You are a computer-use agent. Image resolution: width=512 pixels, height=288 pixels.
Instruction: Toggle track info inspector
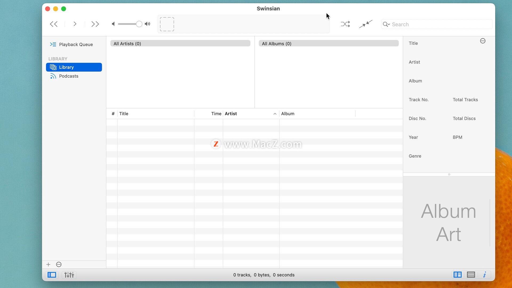485,275
